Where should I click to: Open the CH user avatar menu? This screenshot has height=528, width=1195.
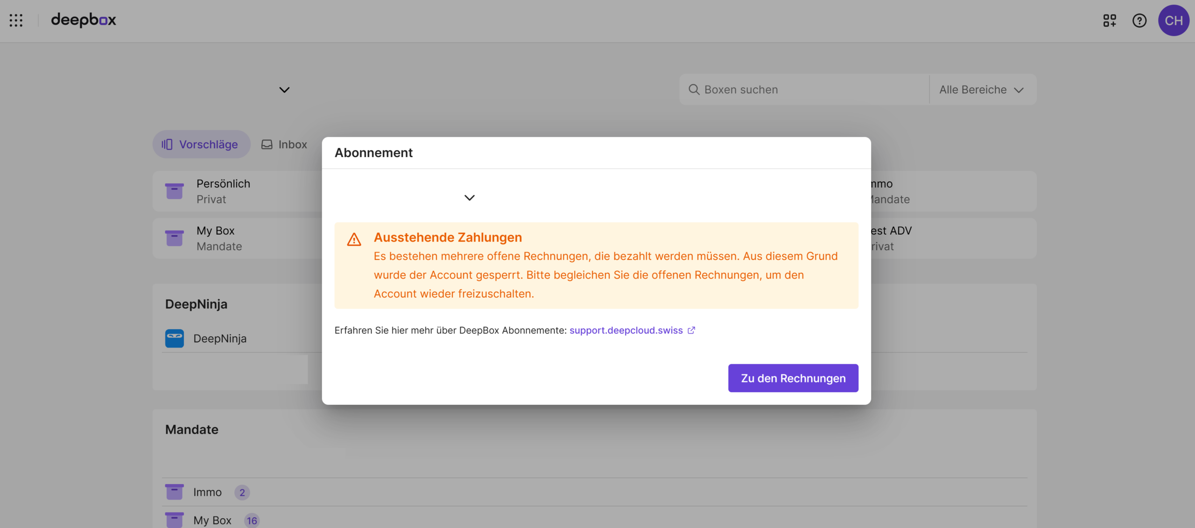pyautogui.click(x=1173, y=21)
